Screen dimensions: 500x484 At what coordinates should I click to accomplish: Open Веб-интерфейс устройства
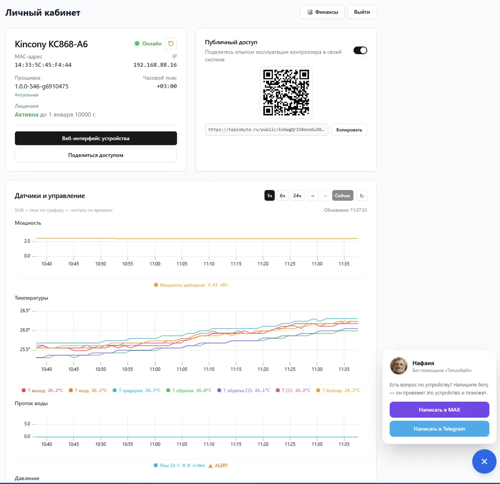pyautogui.click(x=96, y=138)
